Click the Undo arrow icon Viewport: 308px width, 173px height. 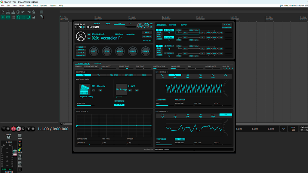point(23,12)
